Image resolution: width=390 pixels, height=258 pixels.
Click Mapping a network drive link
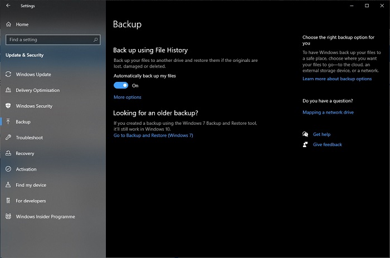tap(328, 113)
